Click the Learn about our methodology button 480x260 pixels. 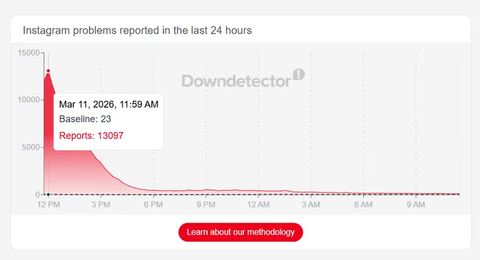click(x=241, y=232)
